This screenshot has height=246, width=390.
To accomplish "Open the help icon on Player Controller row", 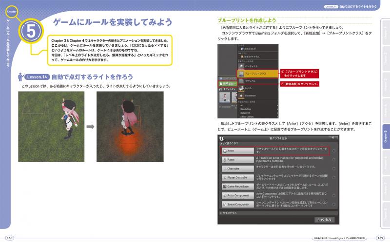I will pyautogui.click(x=334, y=178).
